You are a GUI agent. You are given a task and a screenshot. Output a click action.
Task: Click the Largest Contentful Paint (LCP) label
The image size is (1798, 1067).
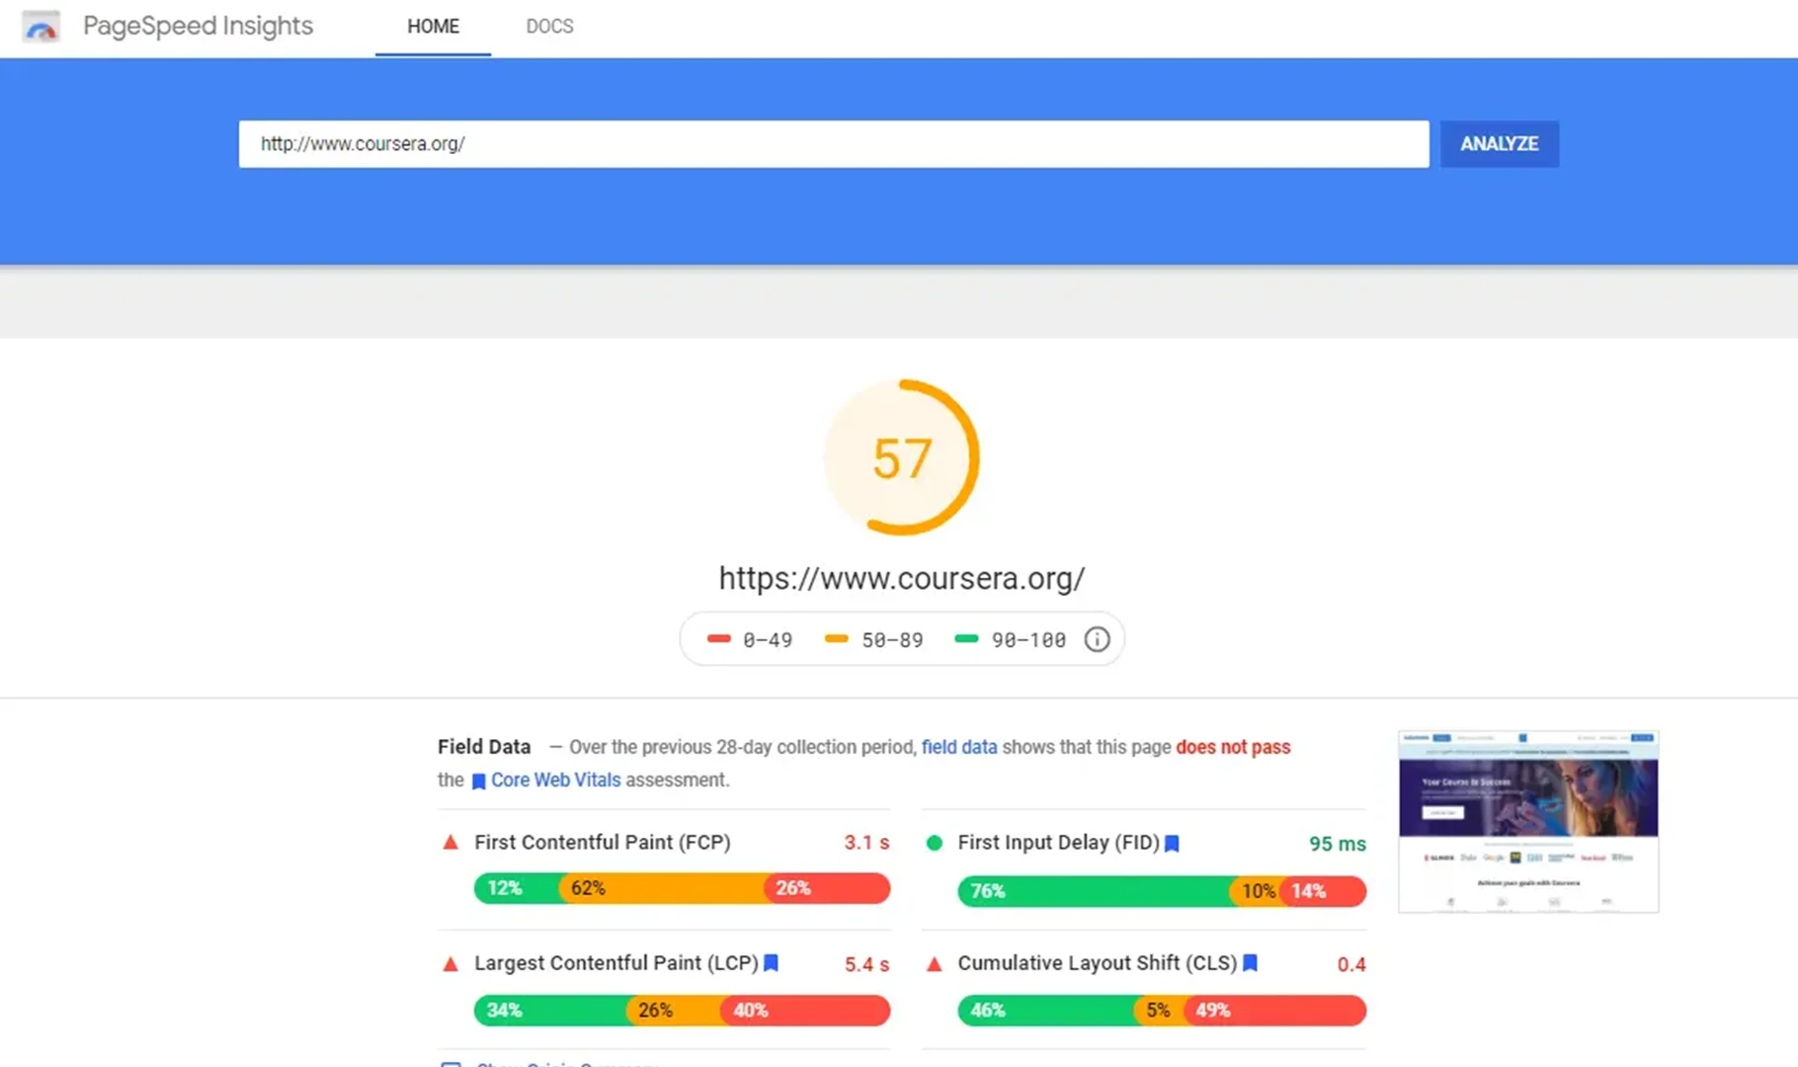click(616, 963)
